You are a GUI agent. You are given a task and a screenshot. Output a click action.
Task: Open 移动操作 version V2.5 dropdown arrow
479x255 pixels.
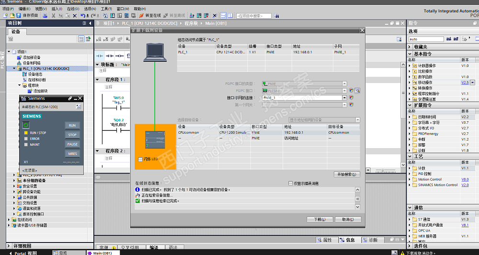point(473,82)
